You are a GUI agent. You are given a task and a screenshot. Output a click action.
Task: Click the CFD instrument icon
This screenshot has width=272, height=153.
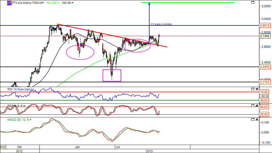(x=9, y=3)
